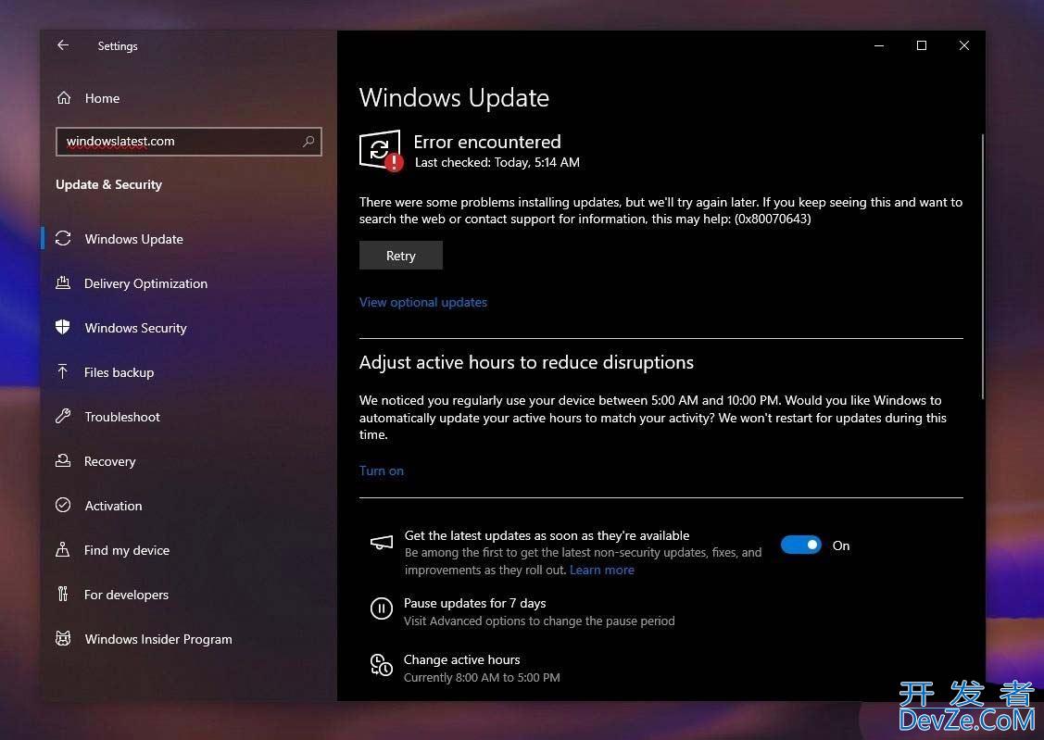Click the Files backup arrow icon

[x=63, y=371]
